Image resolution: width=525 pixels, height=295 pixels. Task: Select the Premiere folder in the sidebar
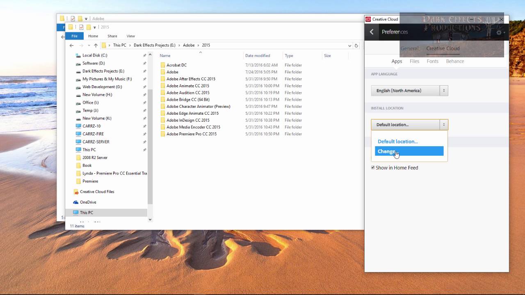(90, 181)
